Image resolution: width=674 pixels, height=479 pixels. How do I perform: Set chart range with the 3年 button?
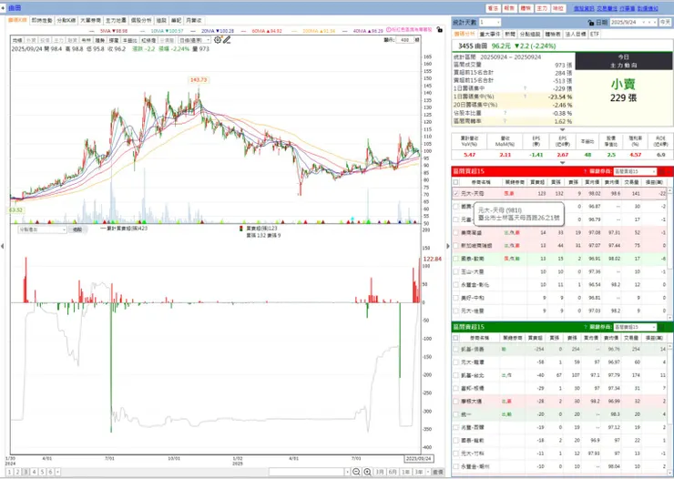point(419,472)
